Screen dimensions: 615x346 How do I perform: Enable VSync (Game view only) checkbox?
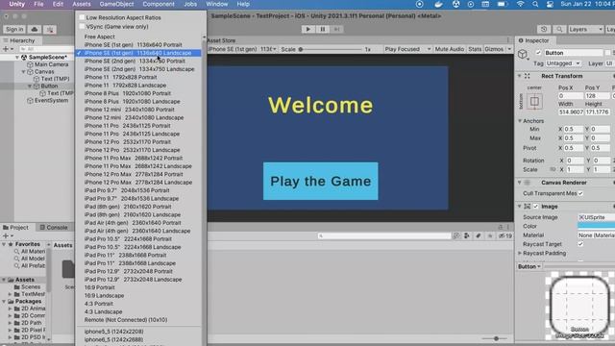(82, 27)
